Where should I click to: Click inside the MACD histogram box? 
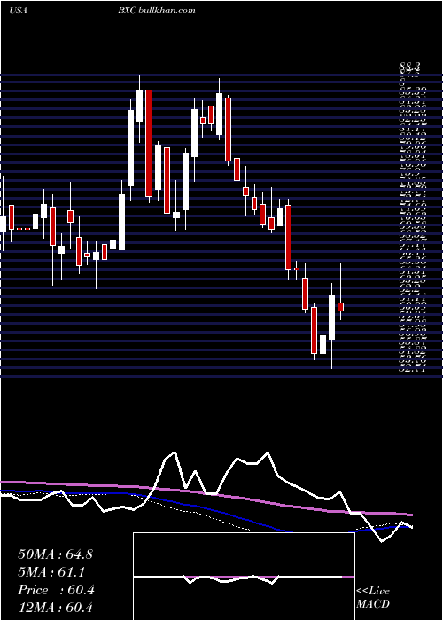(x=244, y=577)
